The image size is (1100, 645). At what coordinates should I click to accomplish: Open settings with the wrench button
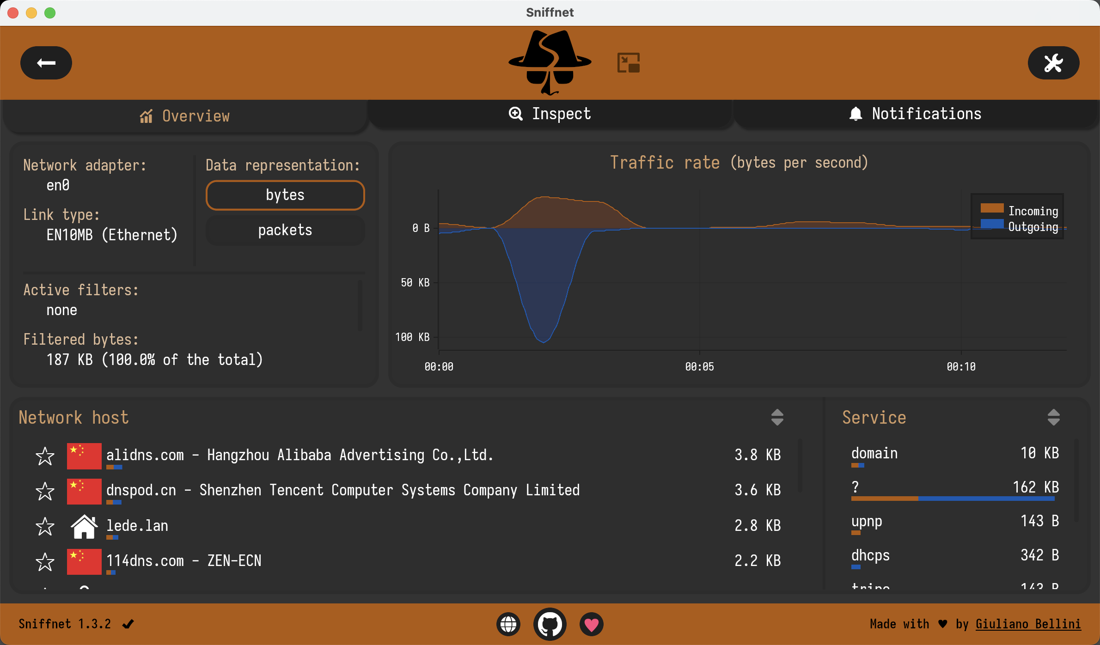[x=1053, y=63]
